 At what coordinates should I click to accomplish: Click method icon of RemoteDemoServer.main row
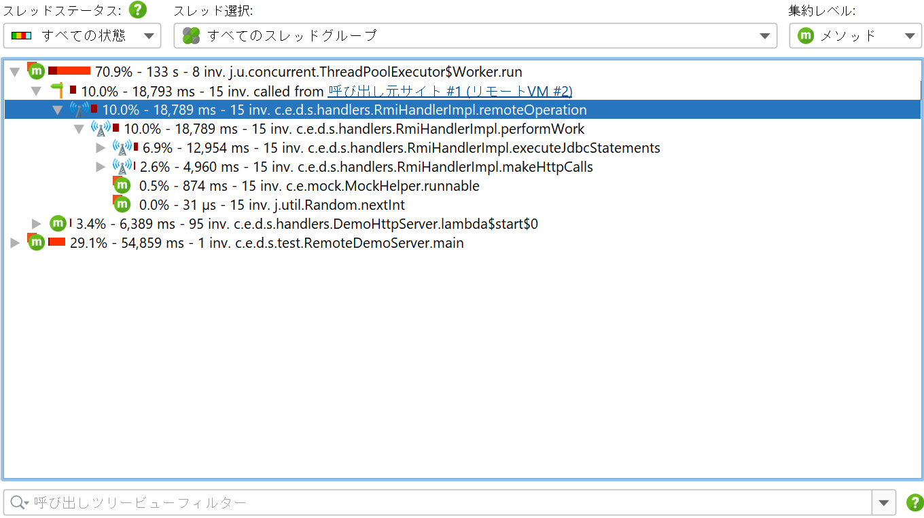36,242
